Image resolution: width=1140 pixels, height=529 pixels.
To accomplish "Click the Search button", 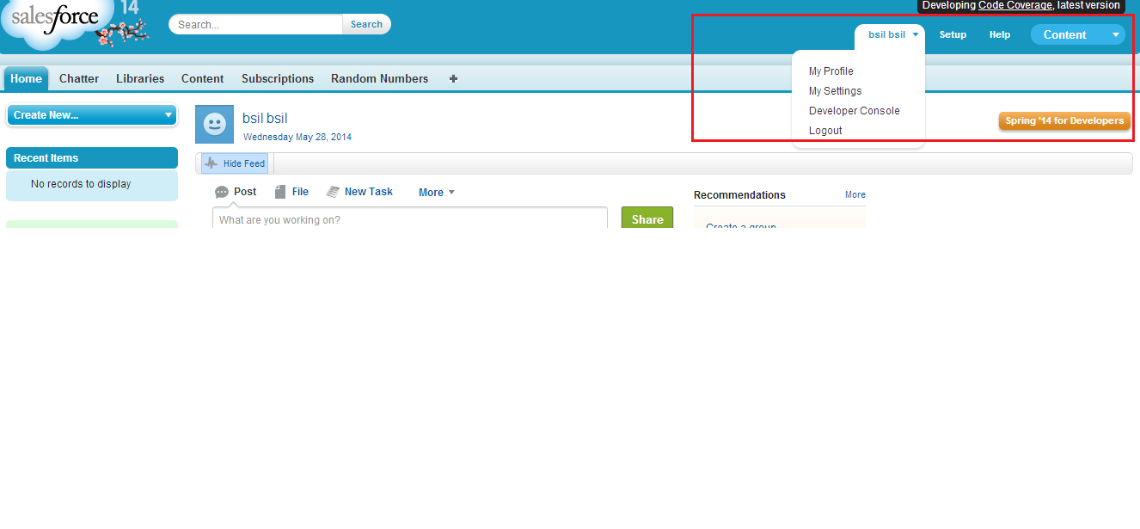I will (x=366, y=24).
